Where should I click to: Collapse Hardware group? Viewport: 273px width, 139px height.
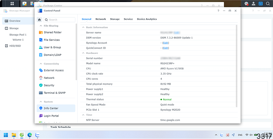pyautogui.click(x=83, y=53)
